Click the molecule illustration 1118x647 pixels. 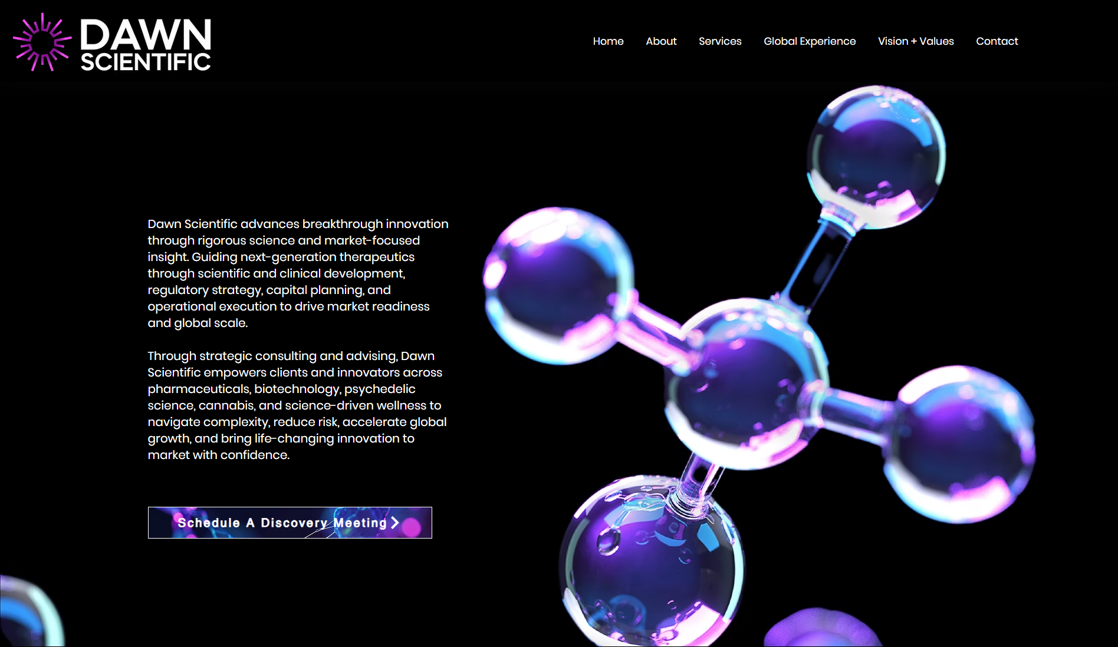point(759,365)
